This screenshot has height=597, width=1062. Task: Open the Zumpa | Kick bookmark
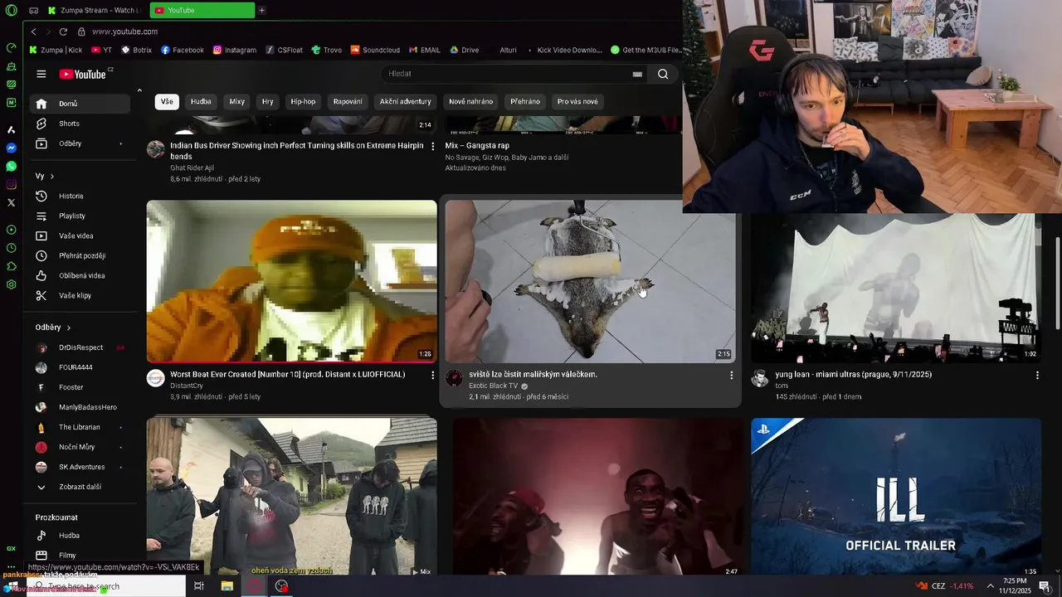[56, 50]
